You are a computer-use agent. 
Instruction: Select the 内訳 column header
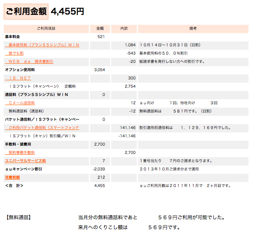click(x=124, y=29)
